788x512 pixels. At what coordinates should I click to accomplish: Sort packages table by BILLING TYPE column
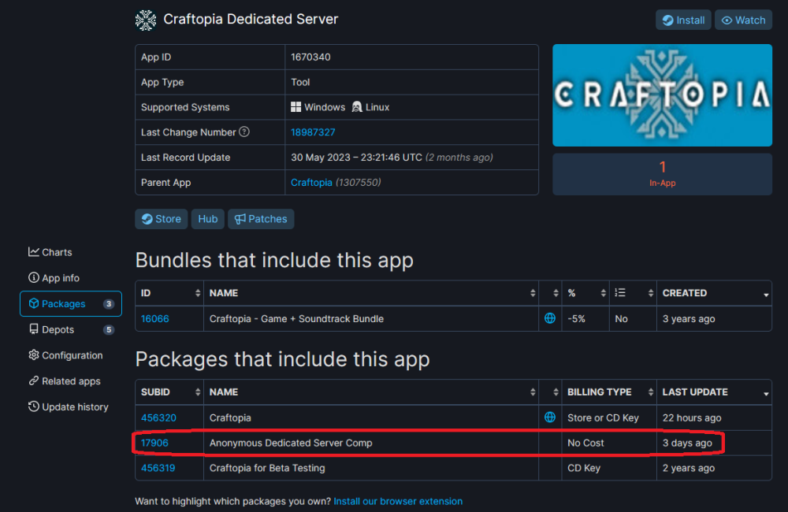coord(609,392)
